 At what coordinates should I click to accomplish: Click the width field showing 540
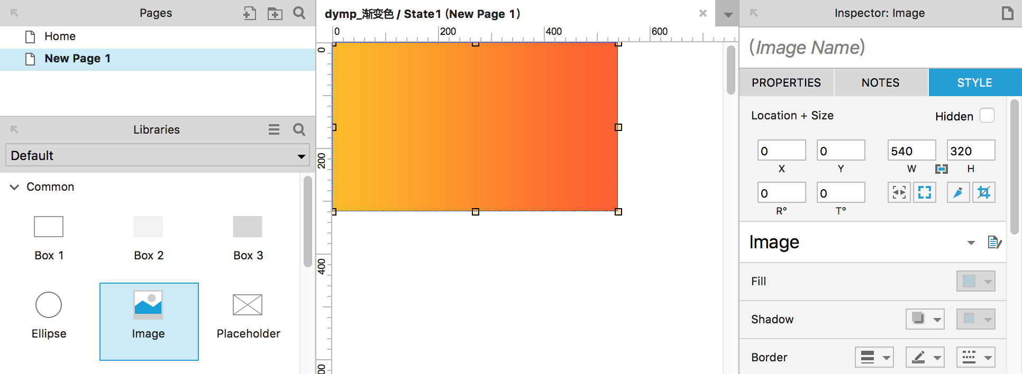(912, 151)
